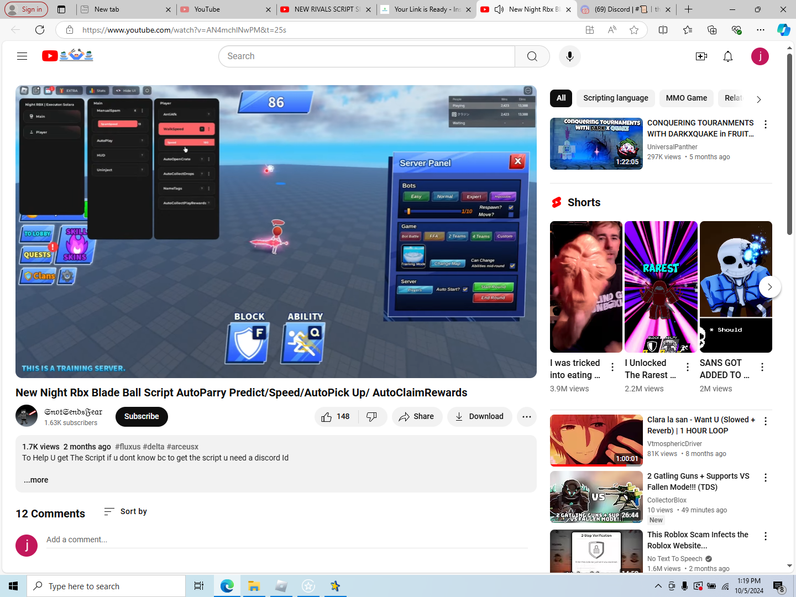This screenshot has height=597, width=796.
Task: Go to the YouTube home logo
Action: [x=67, y=55]
